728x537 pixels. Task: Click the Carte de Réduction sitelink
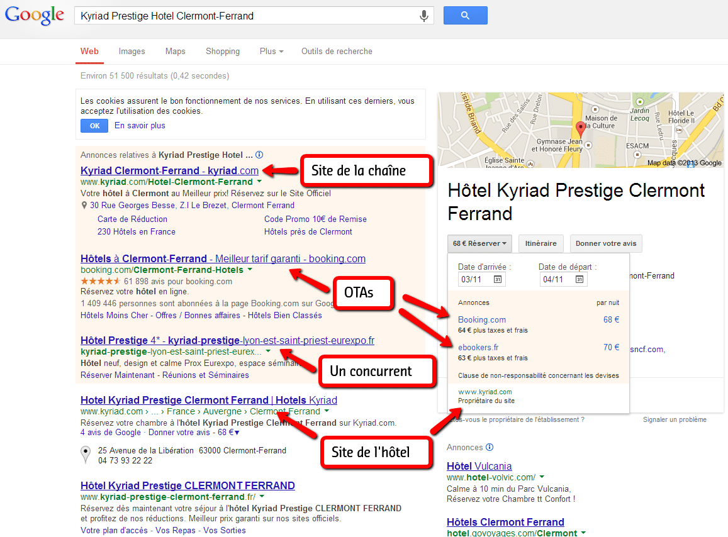(132, 219)
